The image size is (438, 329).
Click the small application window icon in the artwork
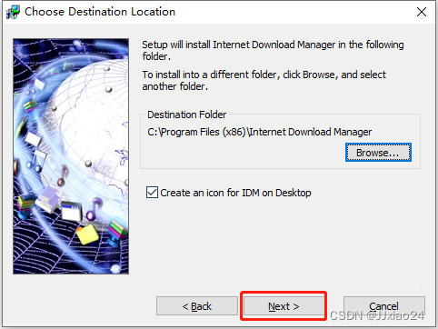tap(72, 211)
